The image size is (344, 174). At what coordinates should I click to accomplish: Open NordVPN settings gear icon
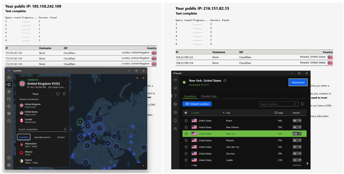pyautogui.click(x=9, y=165)
